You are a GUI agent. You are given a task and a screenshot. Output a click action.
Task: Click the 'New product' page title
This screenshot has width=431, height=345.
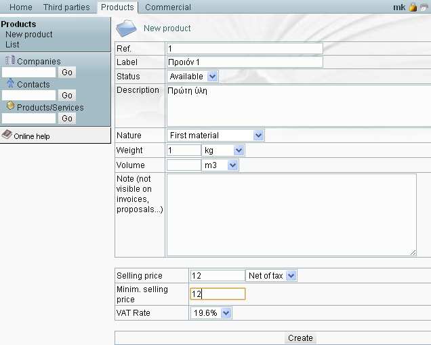click(167, 28)
